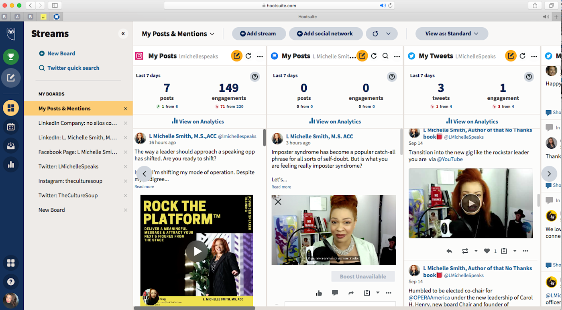Image resolution: width=562 pixels, height=310 pixels.
Task: Like the rockstar leader tweet heart
Action: point(487,251)
